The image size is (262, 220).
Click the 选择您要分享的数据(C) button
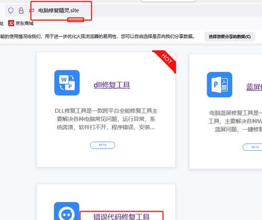click(230, 37)
